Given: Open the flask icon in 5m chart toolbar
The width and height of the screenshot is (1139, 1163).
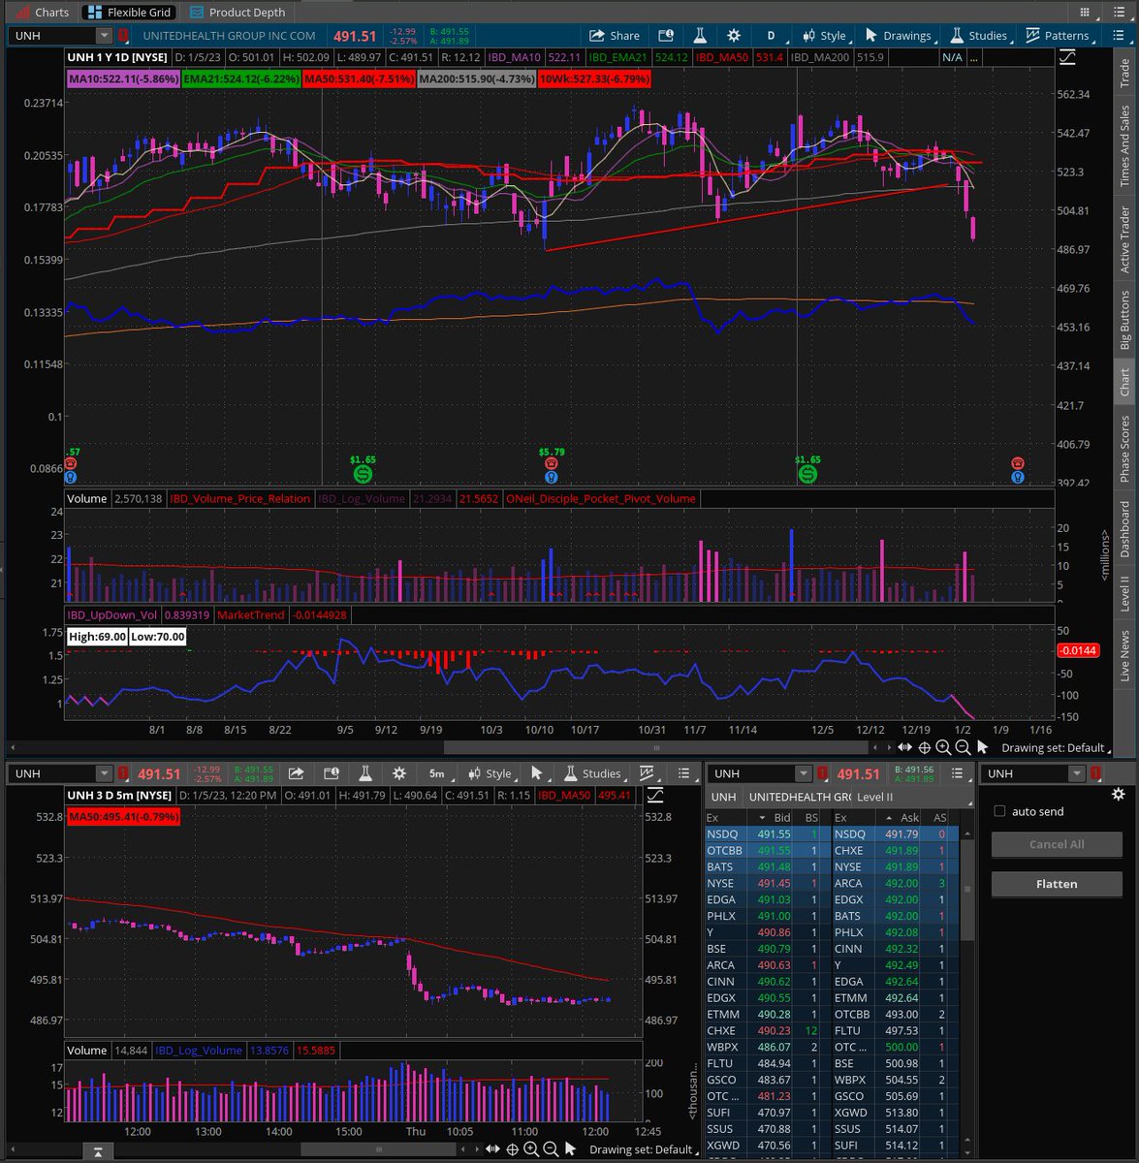Looking at the screenshot, I should pyautogui.click(x=365, y=773).
